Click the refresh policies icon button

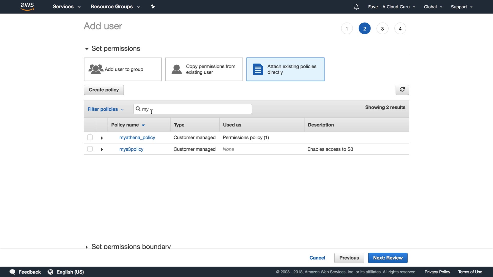pyautogui.click(x=402, y=90)
